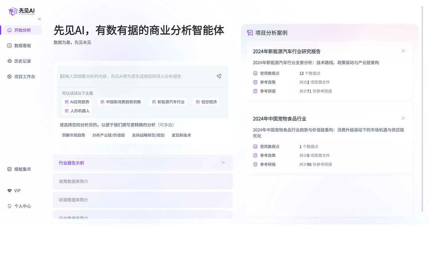Viewport: 429px width, 268px height.
Task: Expand the 政策数据库简介 section
Action: (x=143, y=182)
